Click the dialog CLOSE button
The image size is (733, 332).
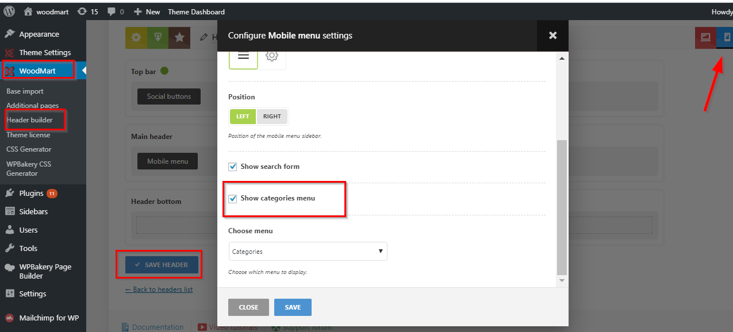[x=248, y=307]
